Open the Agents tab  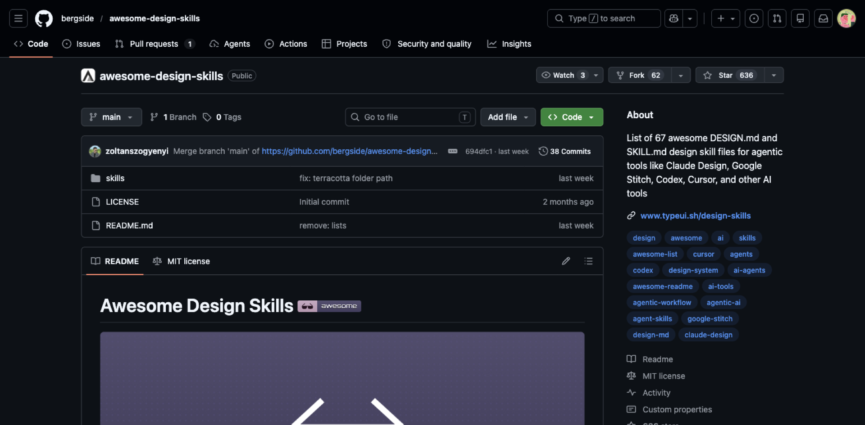click(x=230, y=44)
